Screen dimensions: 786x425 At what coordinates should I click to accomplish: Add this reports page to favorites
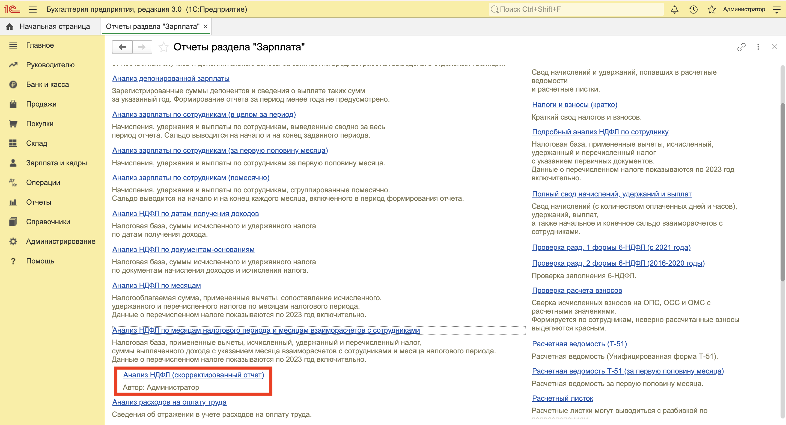click(x=163, y=47)
